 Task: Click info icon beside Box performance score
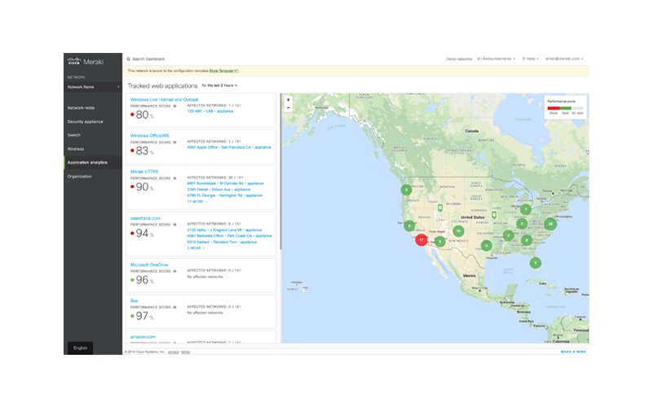point(174,308)
